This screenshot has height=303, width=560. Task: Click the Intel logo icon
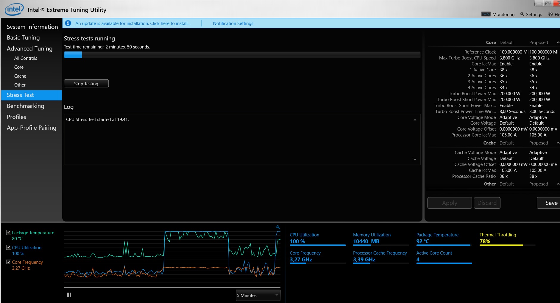click(x=14, y=10)
